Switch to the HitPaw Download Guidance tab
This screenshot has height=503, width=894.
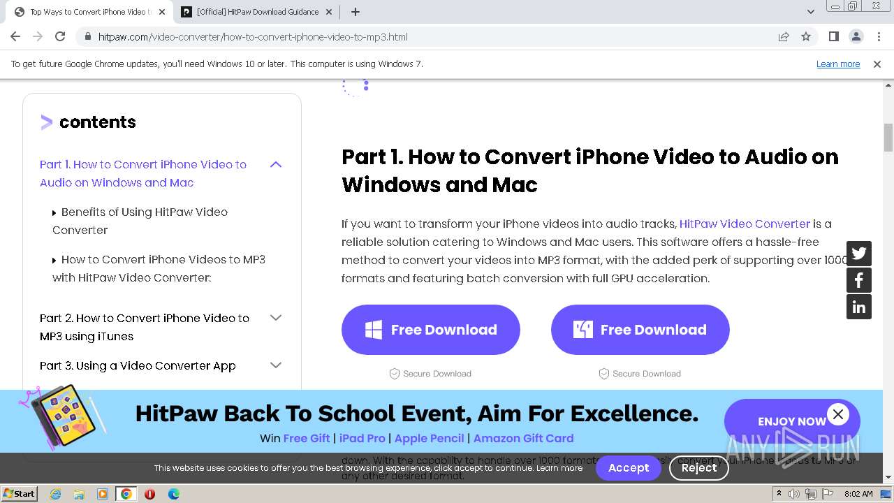coord(257,12)
